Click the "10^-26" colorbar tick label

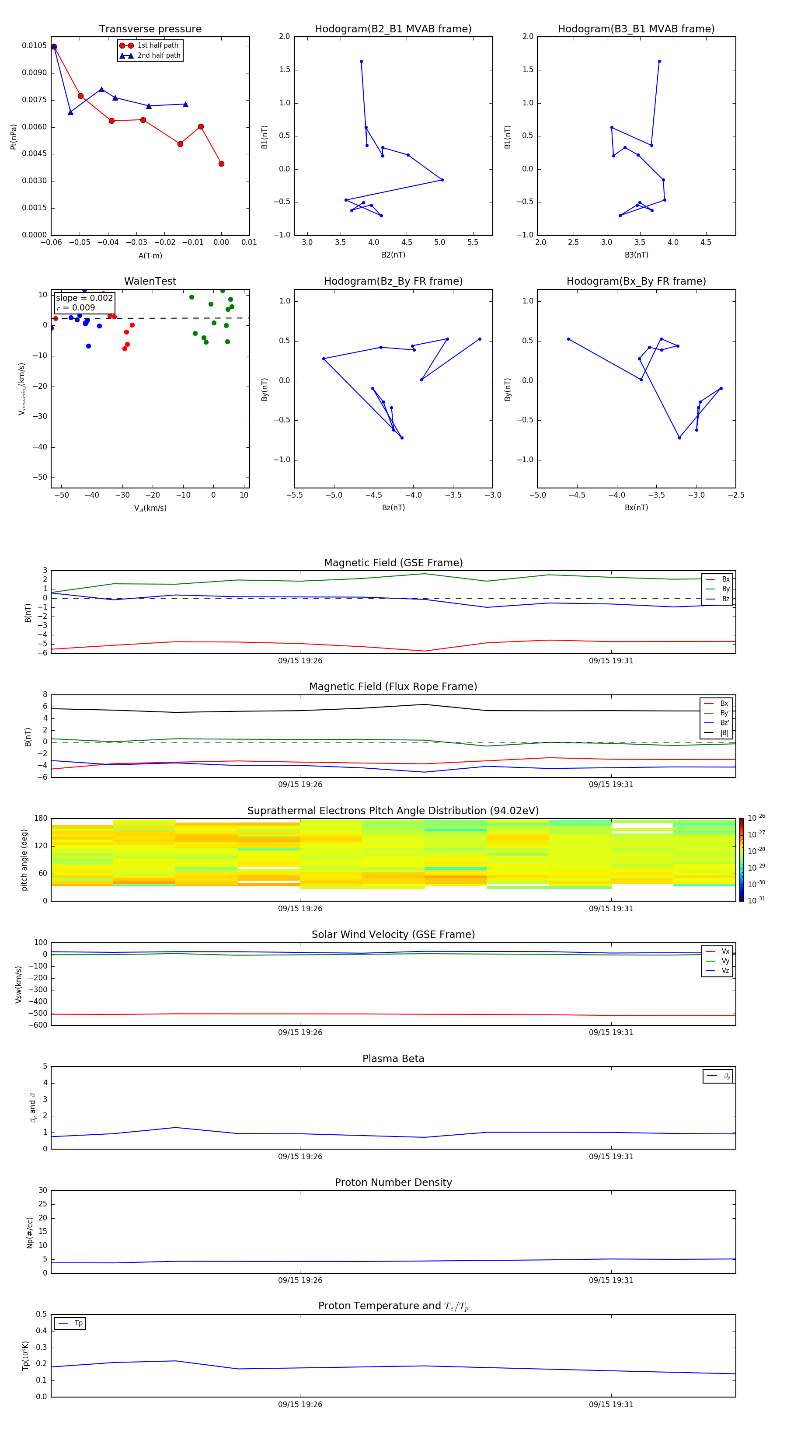(756, 818)
